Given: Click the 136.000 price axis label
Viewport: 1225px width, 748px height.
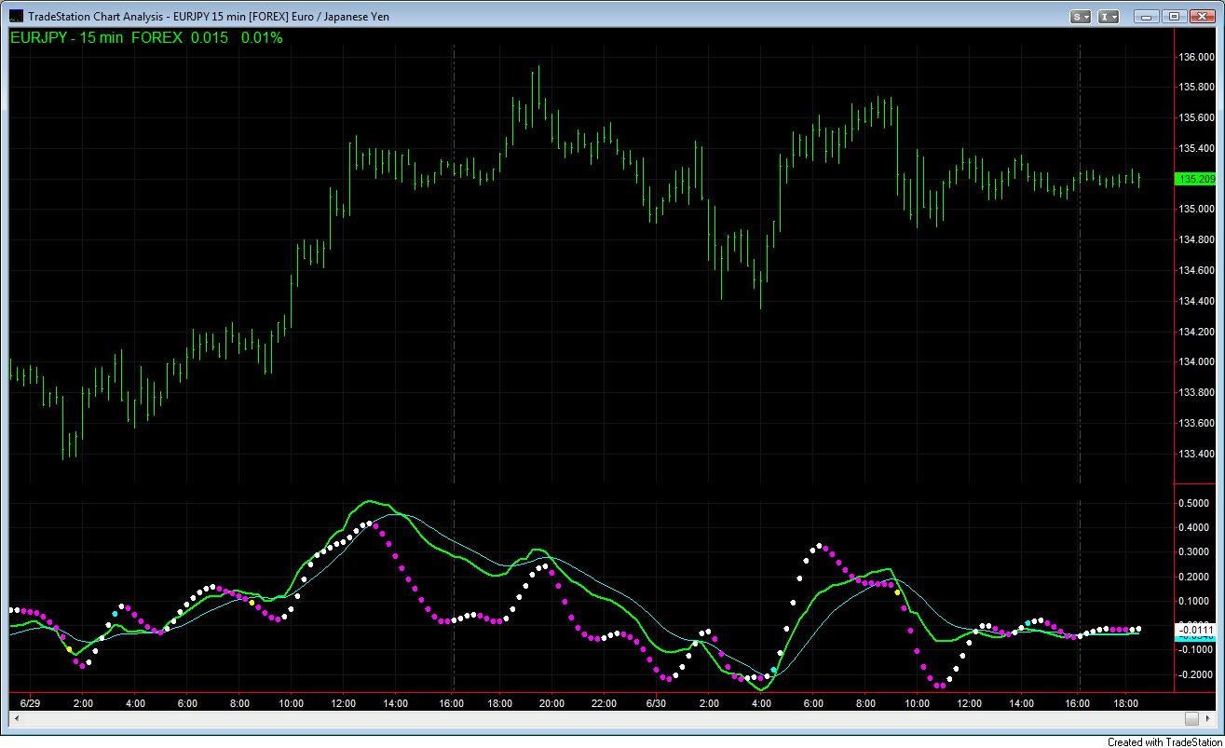Looking at the screenshot, I should click(x=1196, y=57).
